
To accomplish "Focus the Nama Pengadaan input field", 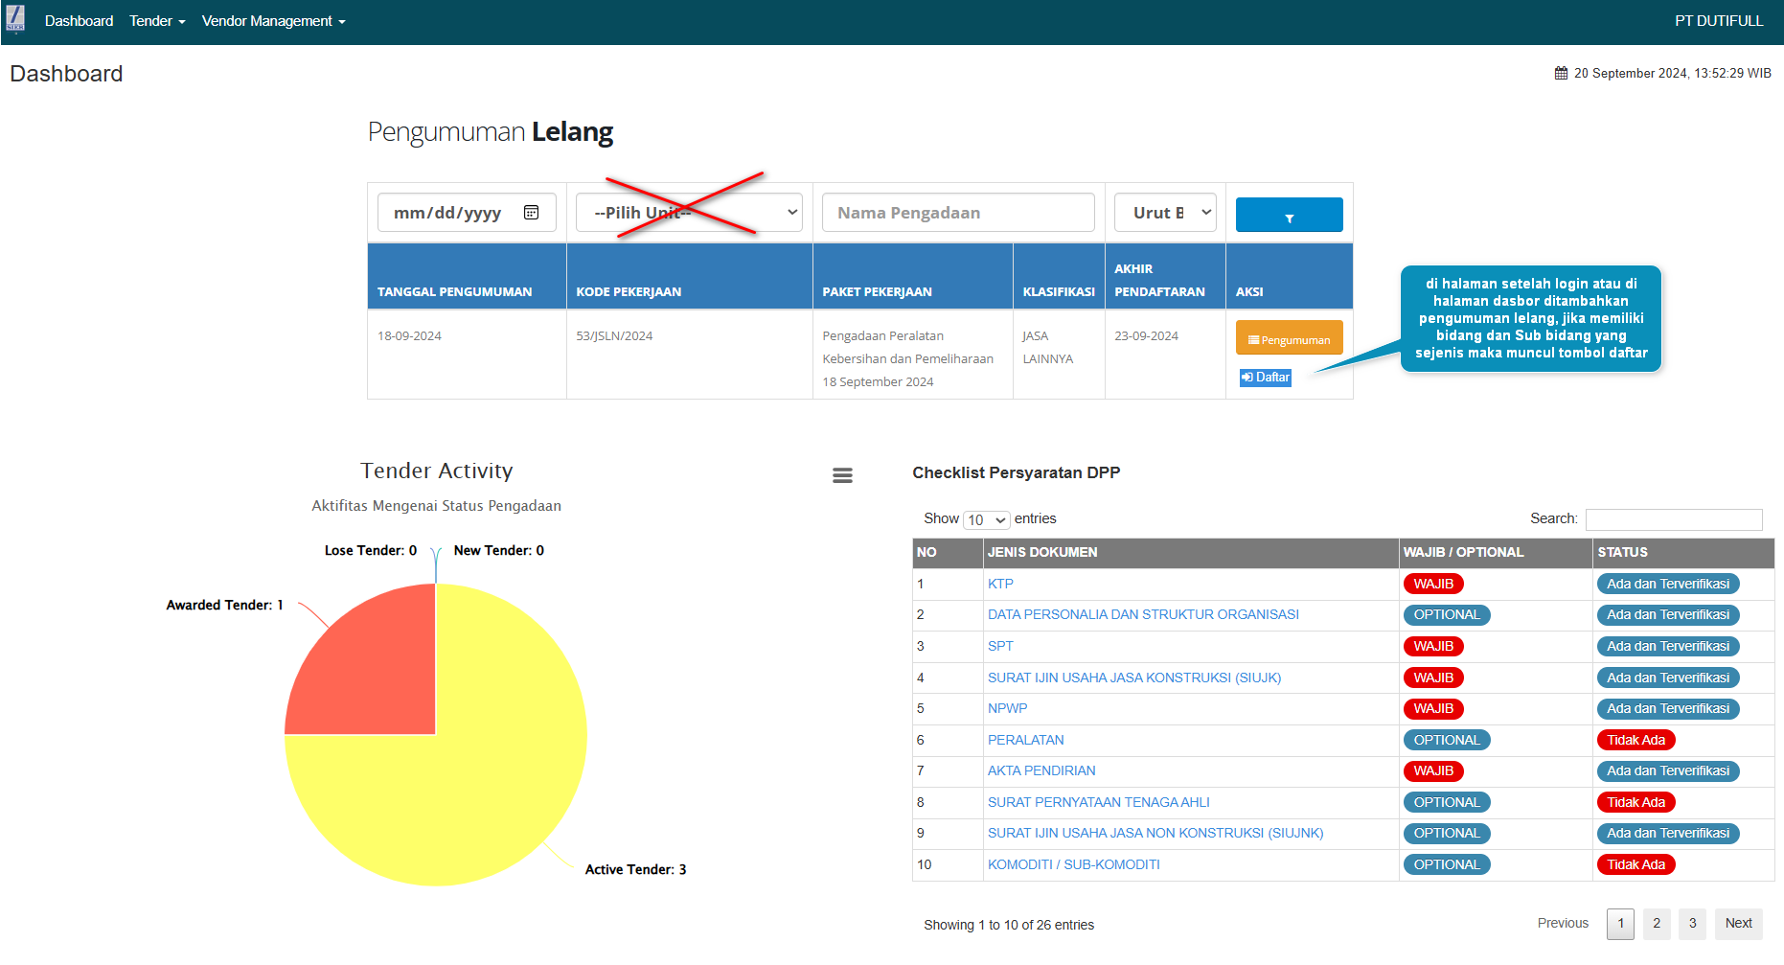I will click(958, 213).
